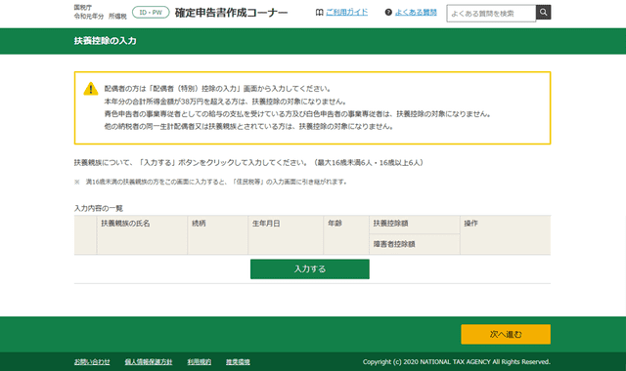Click the 扶養控除の入力 page heading
The height and width of the screenshot is (371, 626).
pos(106,41)
